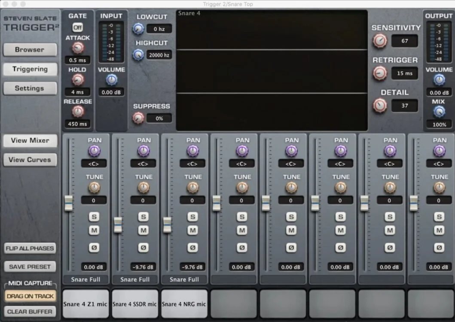Click the Pan knob on Snare 4 NRG channel
This screenshot has height=322, width=455.
[x=192, y=151]
